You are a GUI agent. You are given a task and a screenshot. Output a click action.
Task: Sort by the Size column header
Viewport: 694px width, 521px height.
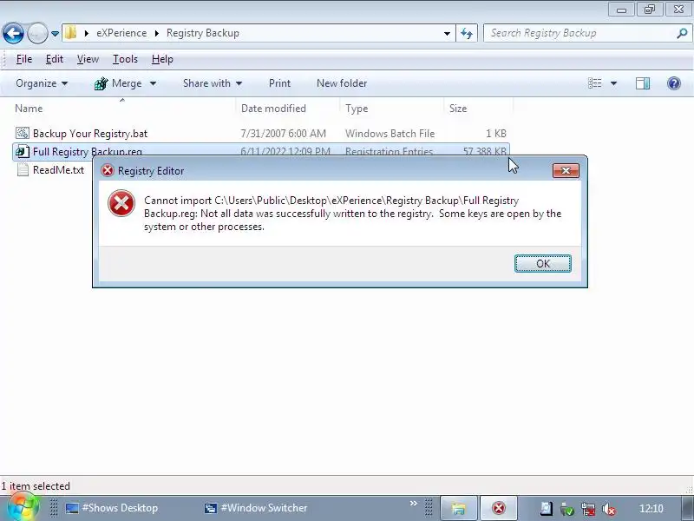(x=458, y=109)
